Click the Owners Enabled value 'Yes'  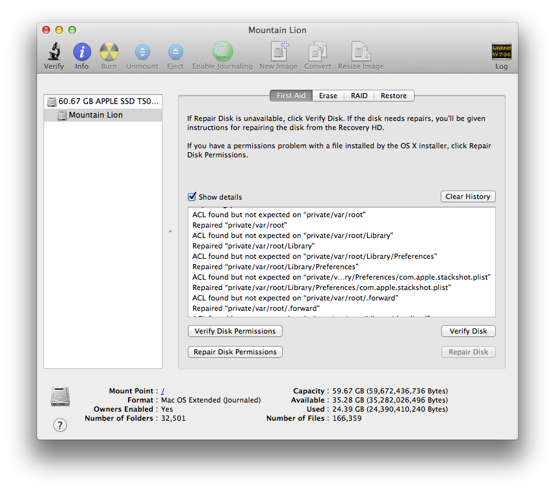point(167,409)
